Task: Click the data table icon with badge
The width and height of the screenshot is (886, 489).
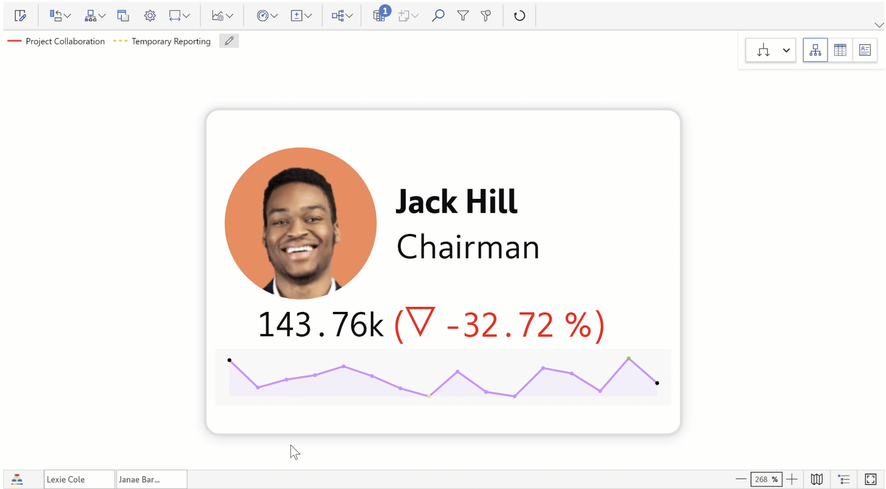Action: pyautogui.click(x=380, y=15)
